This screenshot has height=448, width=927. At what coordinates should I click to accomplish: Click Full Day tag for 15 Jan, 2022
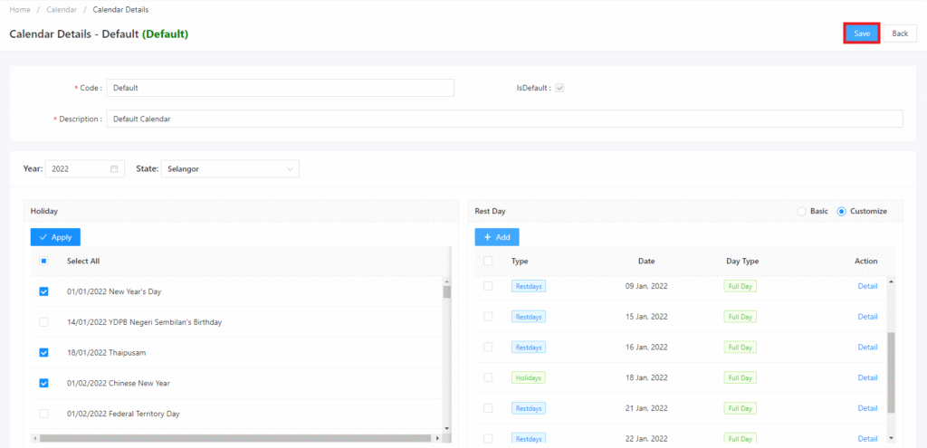740,317
